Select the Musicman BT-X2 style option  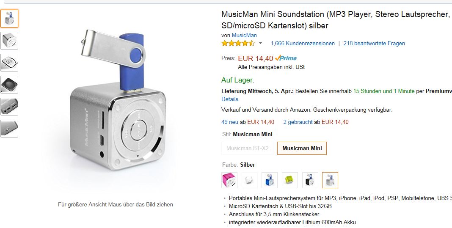coord(247,148)
